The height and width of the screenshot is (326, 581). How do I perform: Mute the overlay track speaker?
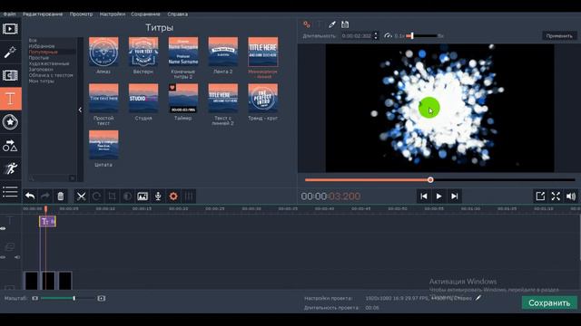[x=17, y=257]
